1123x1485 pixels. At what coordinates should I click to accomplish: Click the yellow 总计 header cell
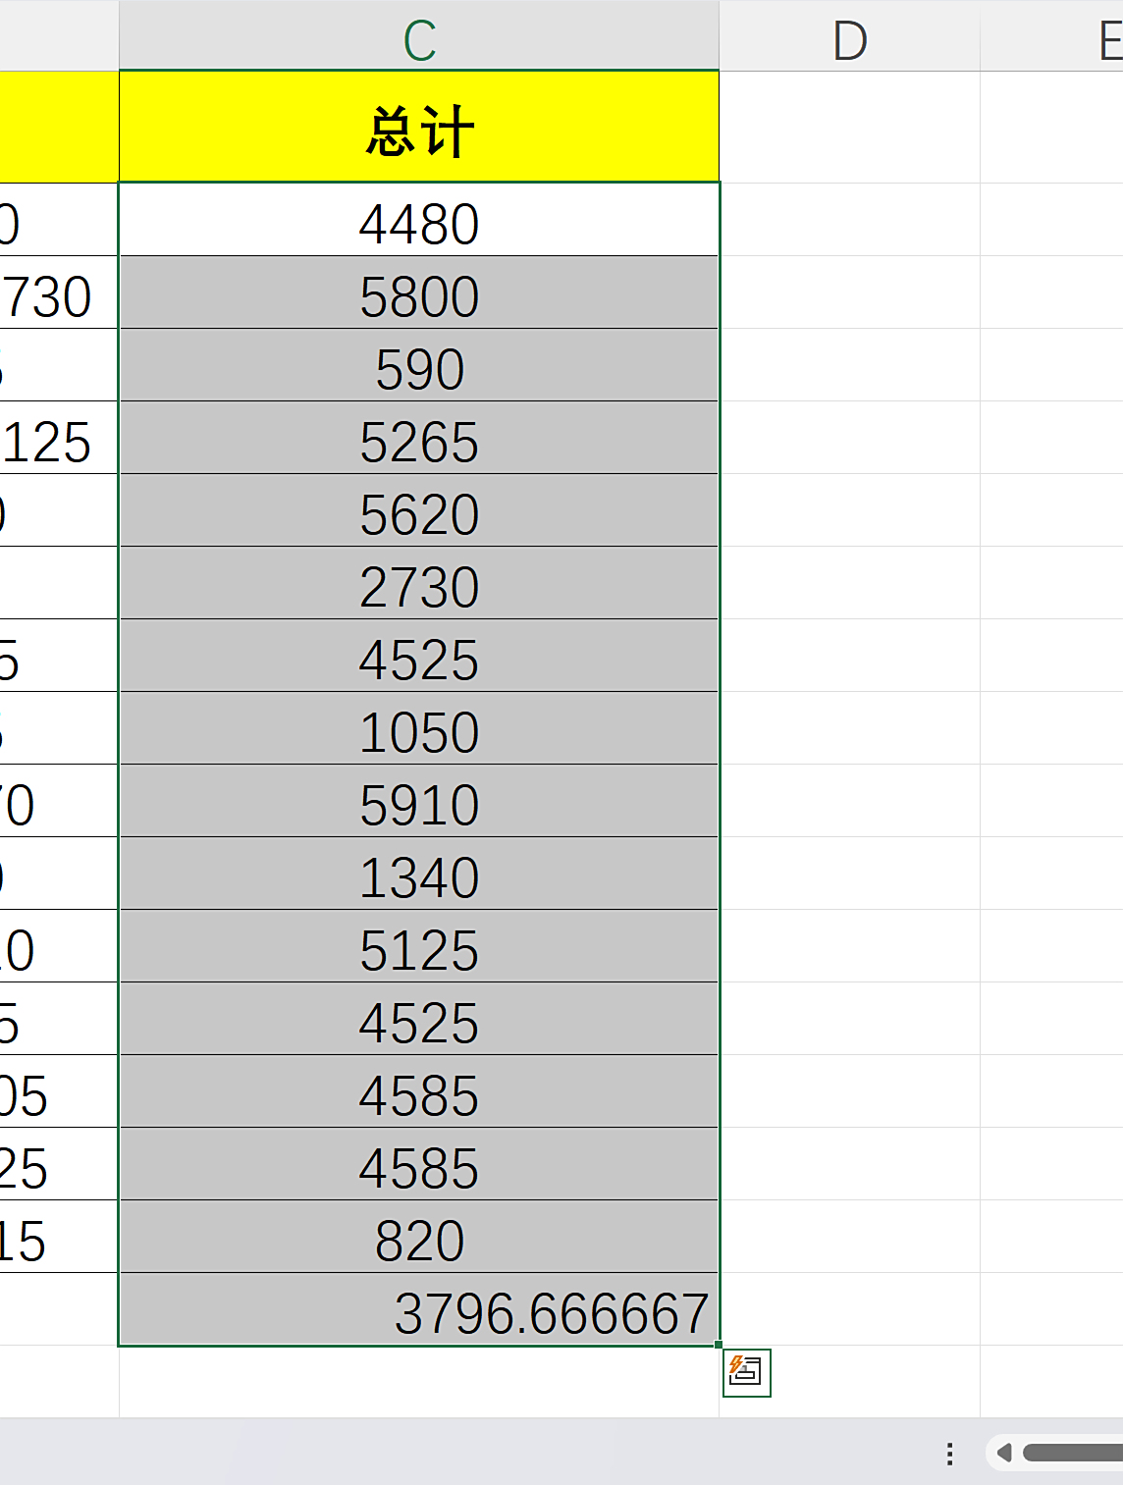pos(419,129)
